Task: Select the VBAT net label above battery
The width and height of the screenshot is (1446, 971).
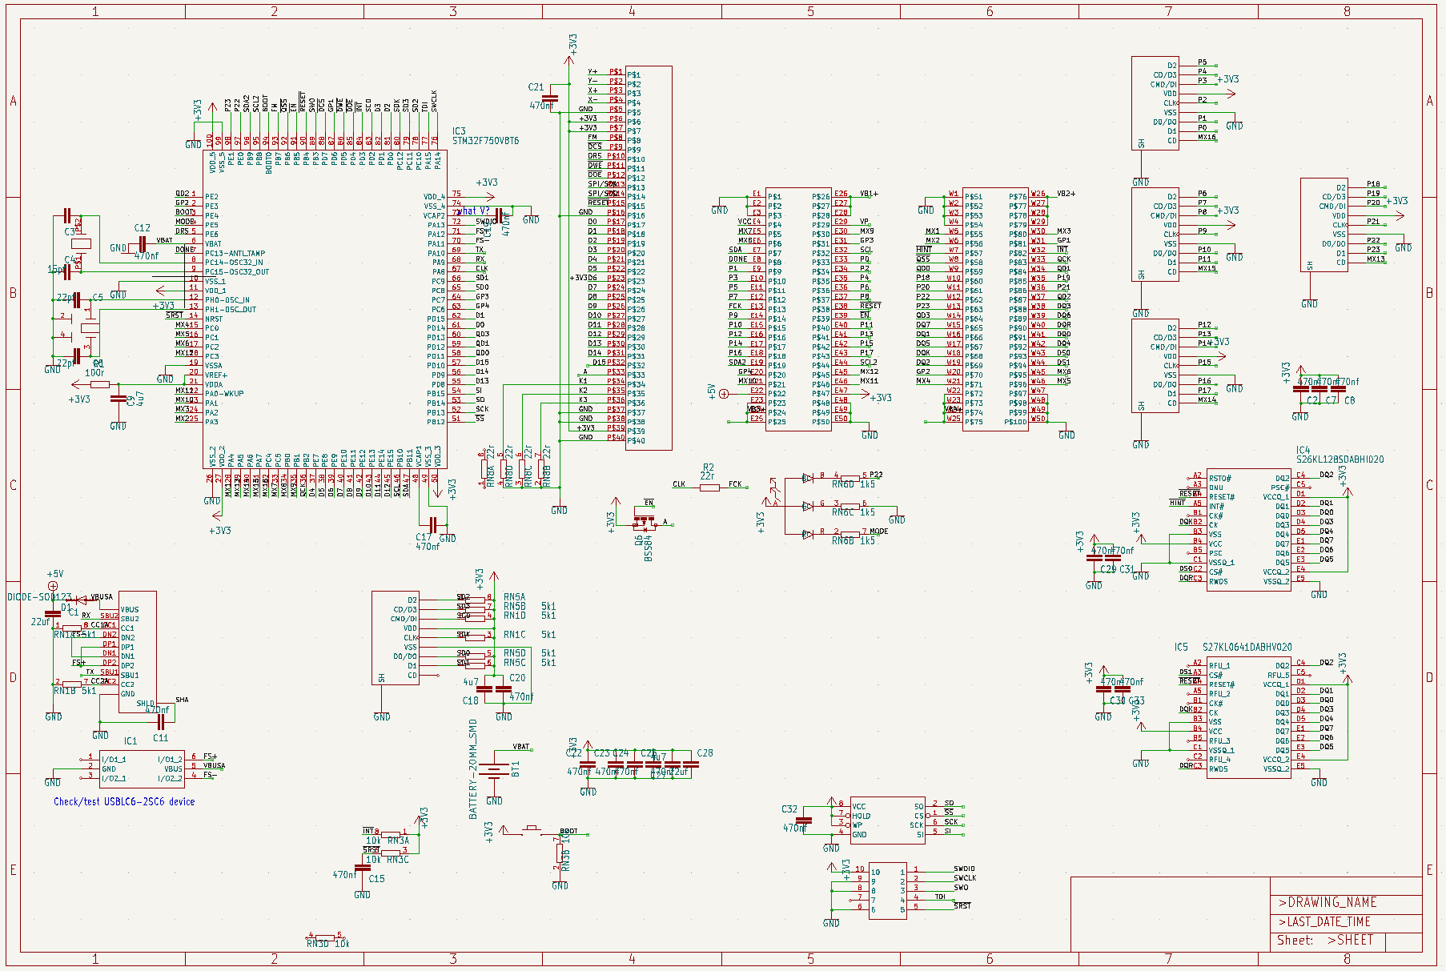Action: coord(521,747)
